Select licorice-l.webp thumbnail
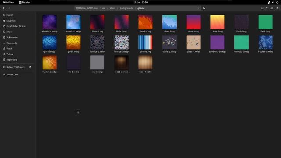The width and height of the screenshot is (281, 158). point(122,42)
